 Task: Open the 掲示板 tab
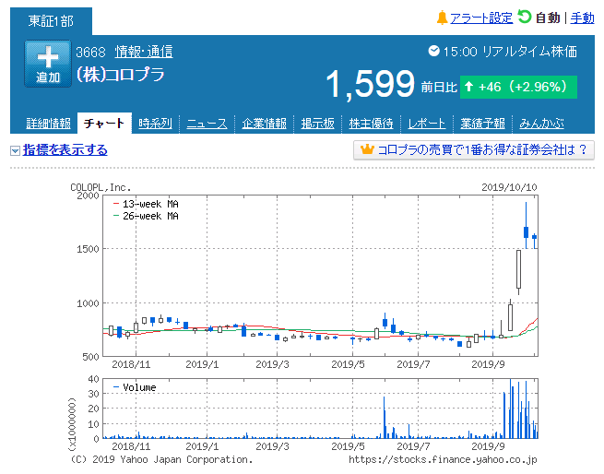[317, 124]
